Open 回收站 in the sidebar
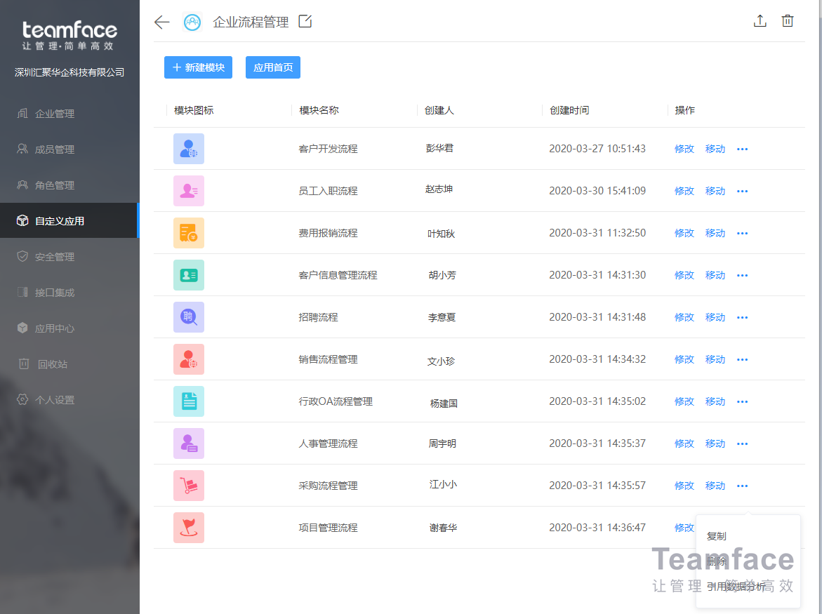 point(53,364)
